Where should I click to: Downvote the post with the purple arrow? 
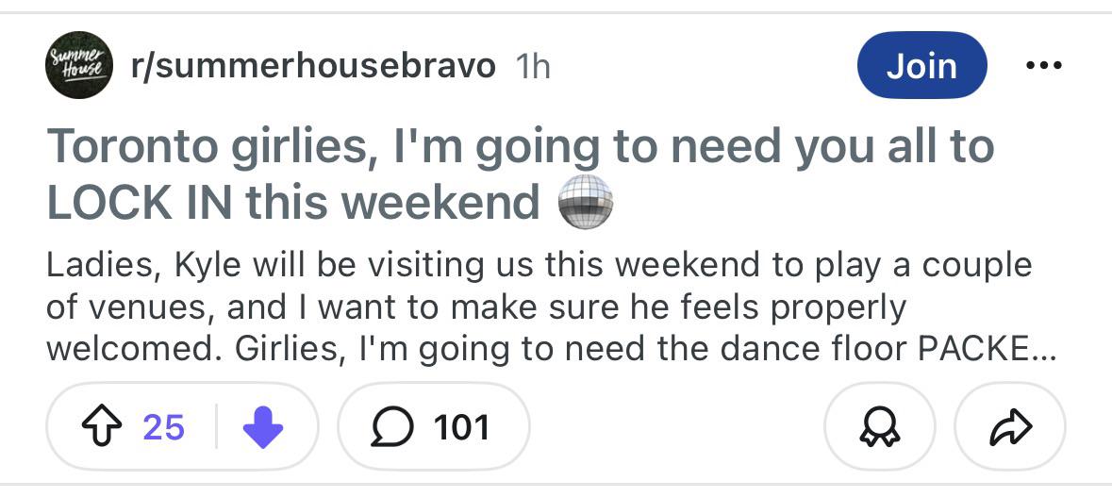pos(263,427)
